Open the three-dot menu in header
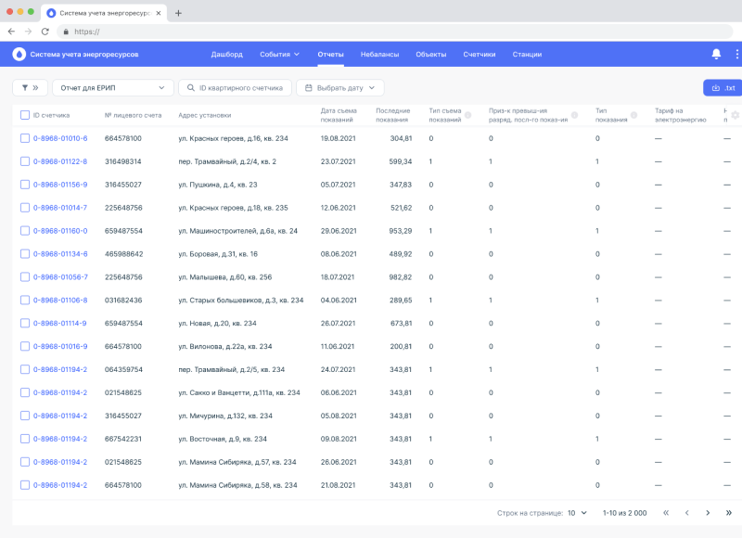 pos(737,54)
